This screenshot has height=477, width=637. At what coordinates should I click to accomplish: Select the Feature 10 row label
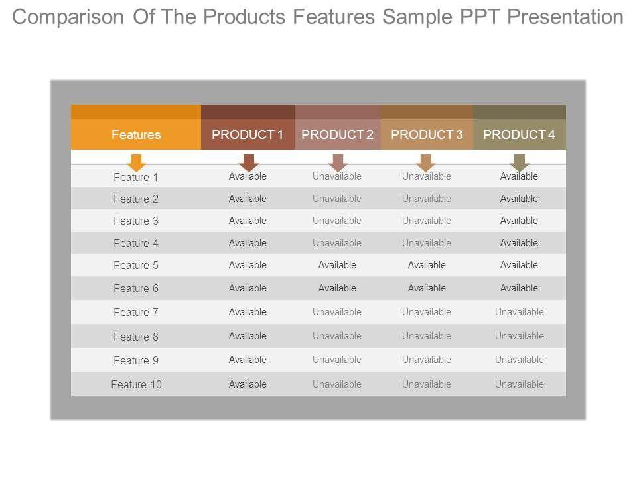[136, 384]
